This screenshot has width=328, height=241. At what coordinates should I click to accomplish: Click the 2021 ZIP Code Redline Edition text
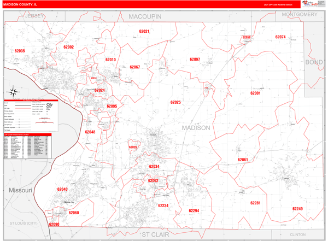pyautogui.click(x=278, y=4)
